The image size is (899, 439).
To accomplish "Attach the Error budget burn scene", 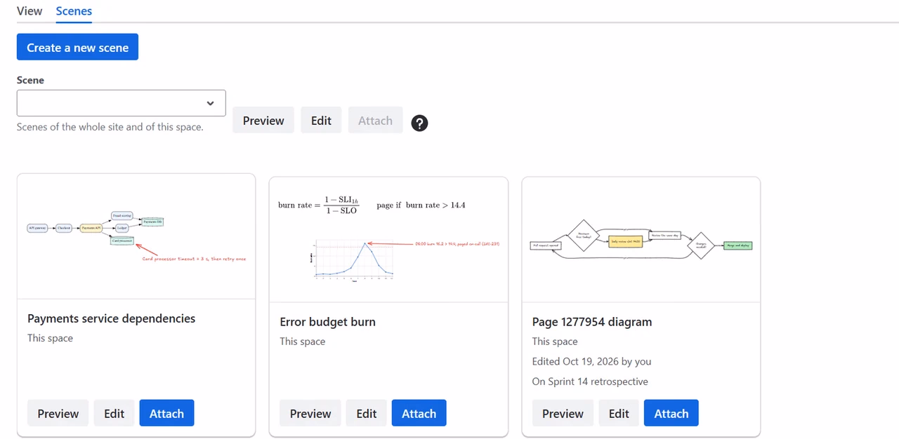I will click(419, 413).
